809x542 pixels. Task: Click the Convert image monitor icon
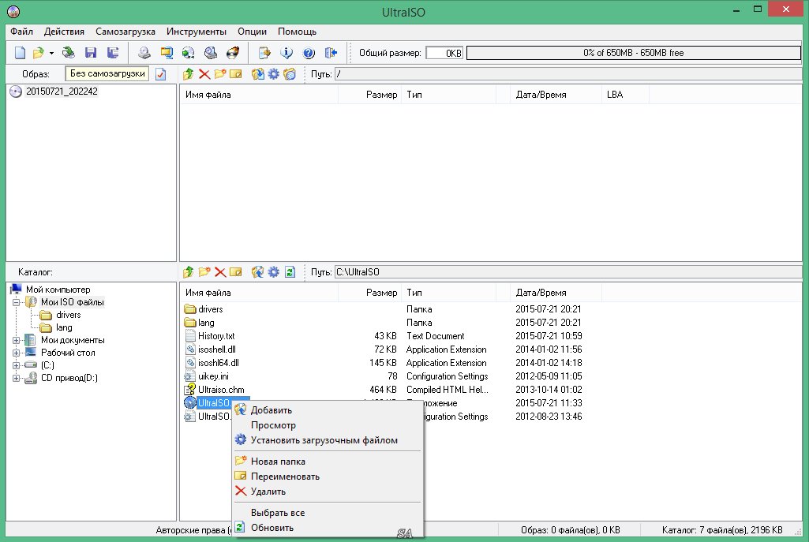(166, 53)
